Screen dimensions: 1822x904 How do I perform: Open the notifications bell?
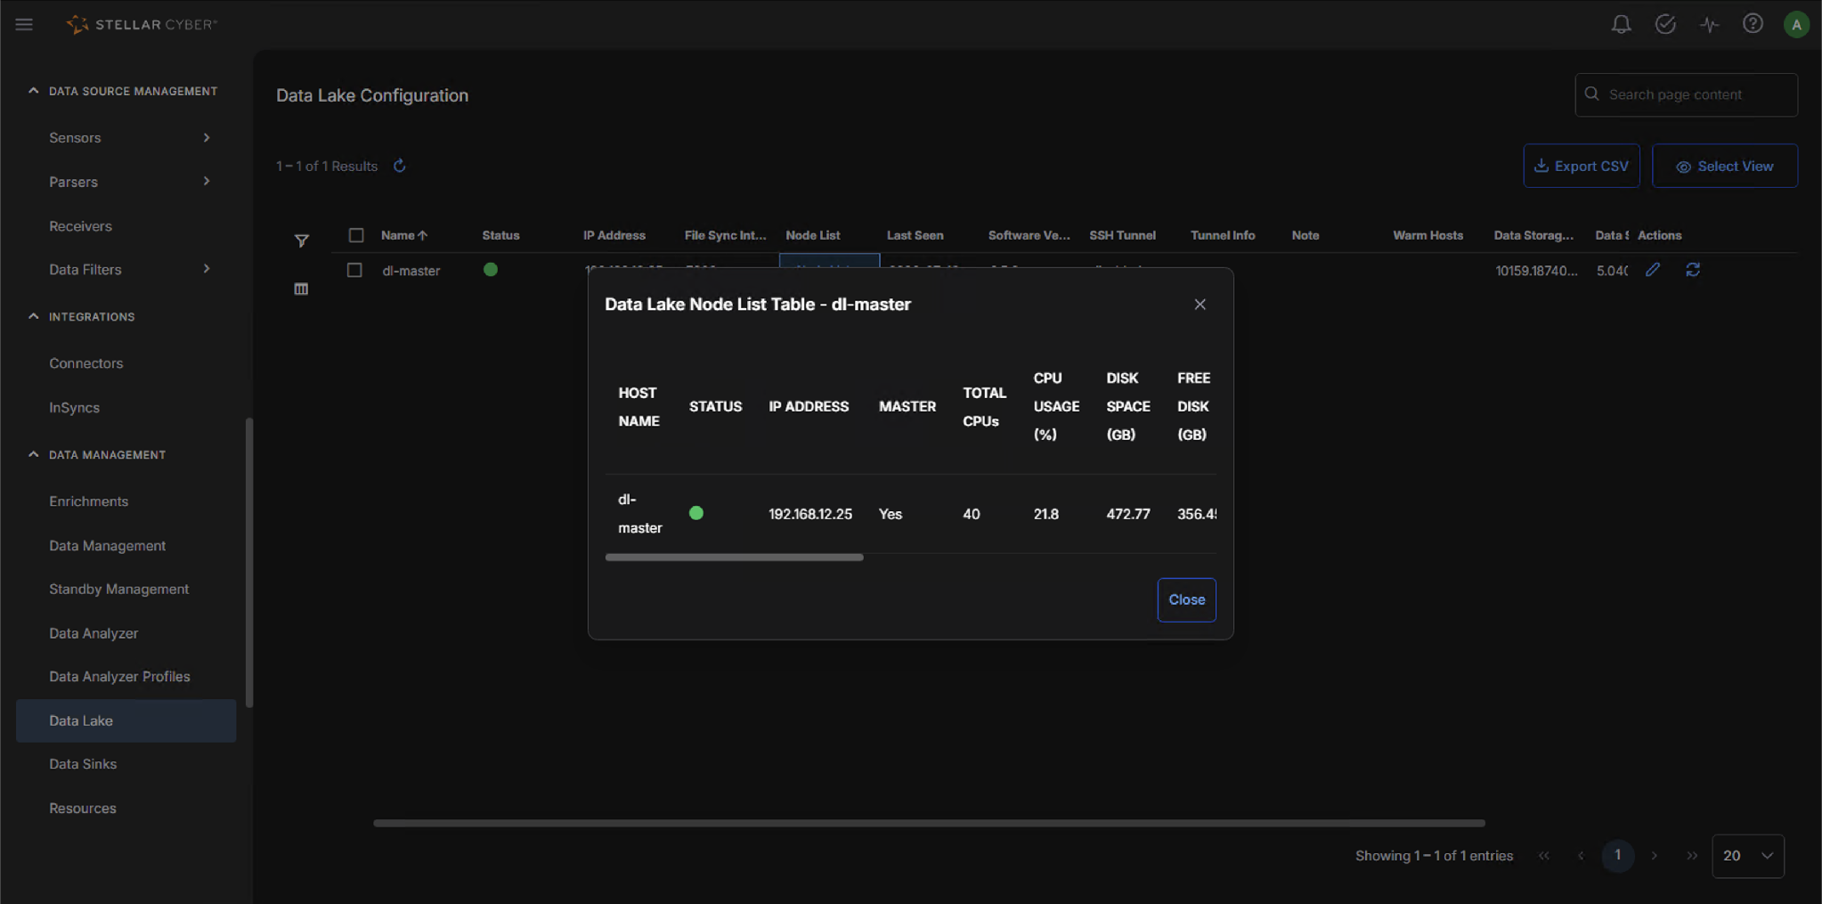click(1621, 24)
